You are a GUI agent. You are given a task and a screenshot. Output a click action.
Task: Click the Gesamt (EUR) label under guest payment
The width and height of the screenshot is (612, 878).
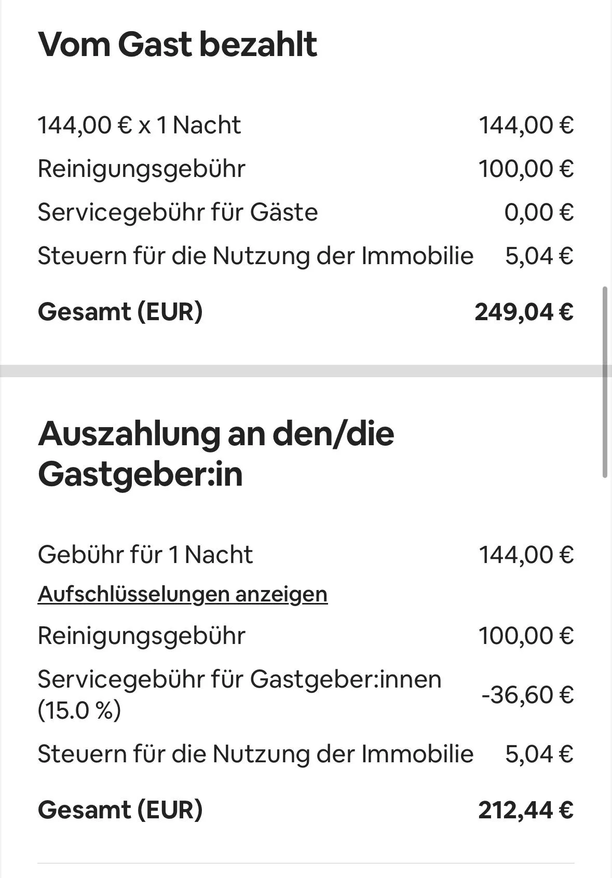(120, 311)
